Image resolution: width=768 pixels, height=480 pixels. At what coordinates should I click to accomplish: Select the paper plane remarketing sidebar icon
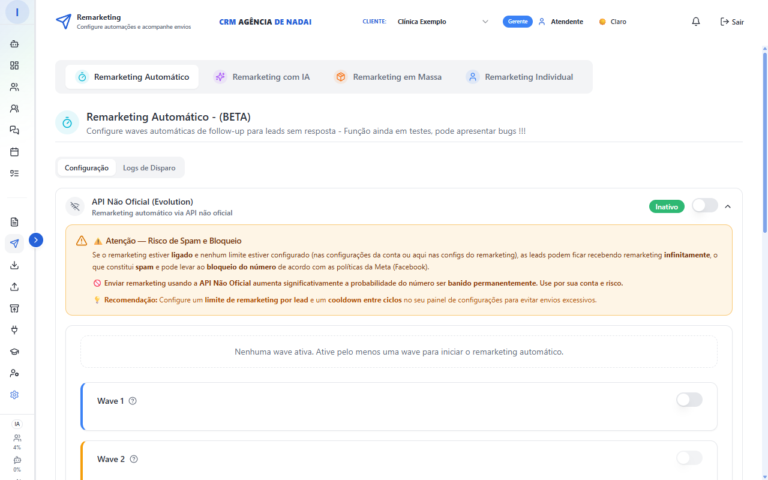pos(14,244)
